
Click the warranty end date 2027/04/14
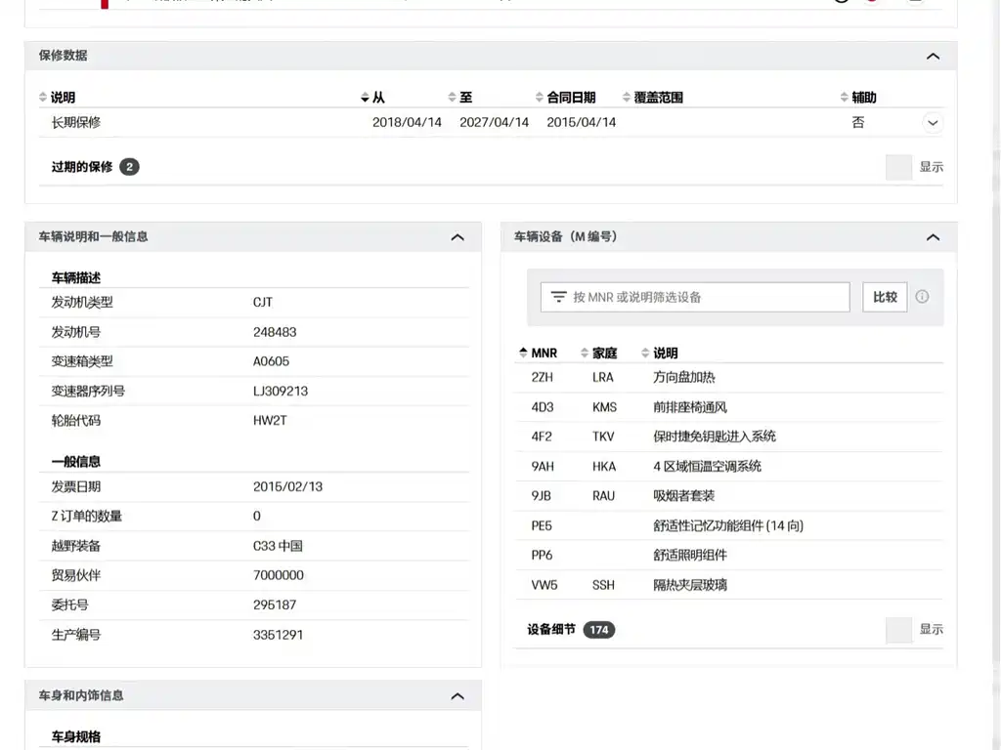[x=494, y=122]
